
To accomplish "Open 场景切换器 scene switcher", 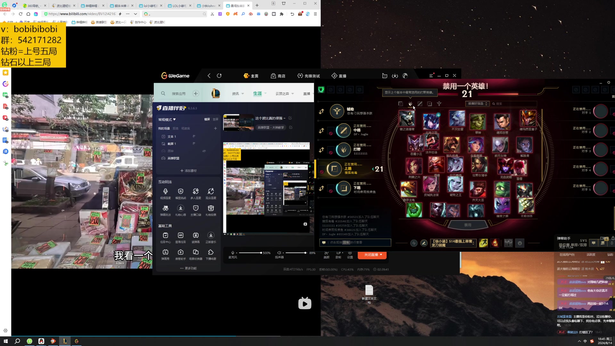I will click(x=196, y=255).
